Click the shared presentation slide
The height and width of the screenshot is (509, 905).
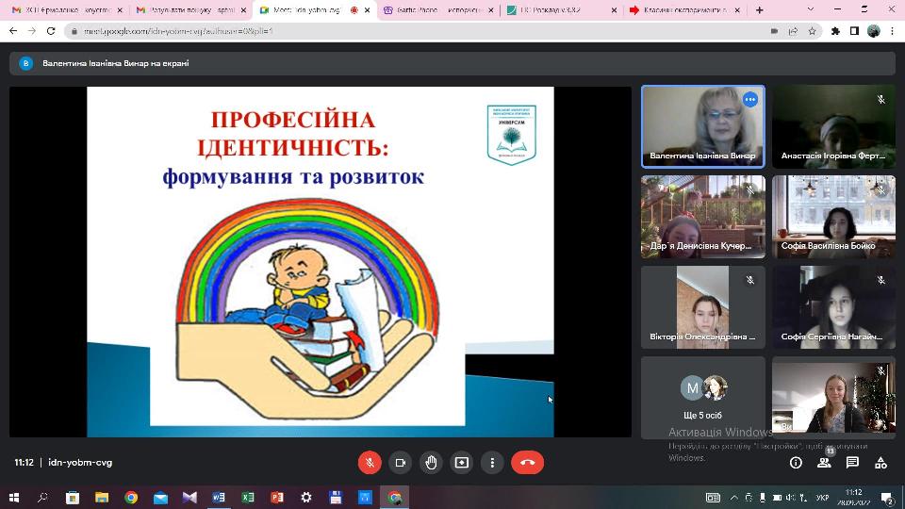click(x=321, y=261)
